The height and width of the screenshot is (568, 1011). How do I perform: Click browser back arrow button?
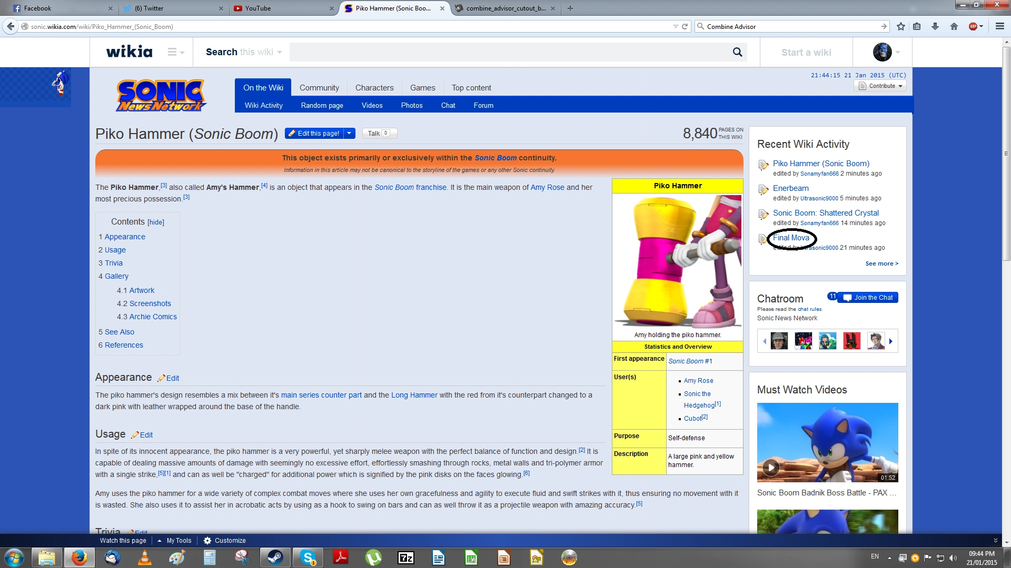tap(11, 26)
